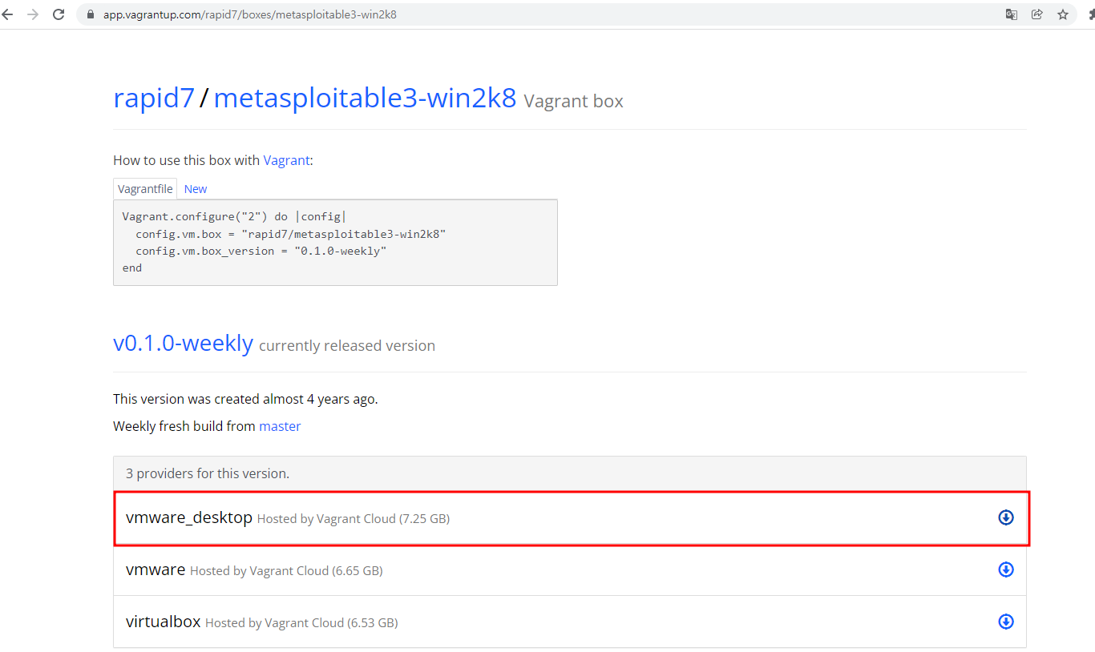Viewport: 1095px width, 652px height.
Task: Select the Vagrantfile tab
Action: (145, 189)
